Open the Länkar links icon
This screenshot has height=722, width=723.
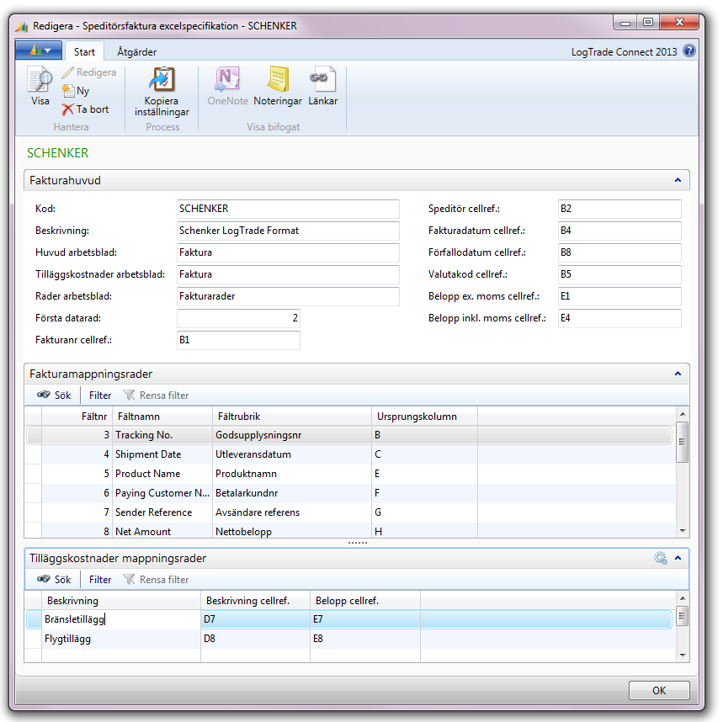click(322, 79)
